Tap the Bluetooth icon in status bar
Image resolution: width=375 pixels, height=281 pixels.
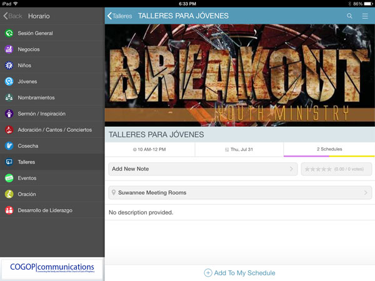pos(349,4)
